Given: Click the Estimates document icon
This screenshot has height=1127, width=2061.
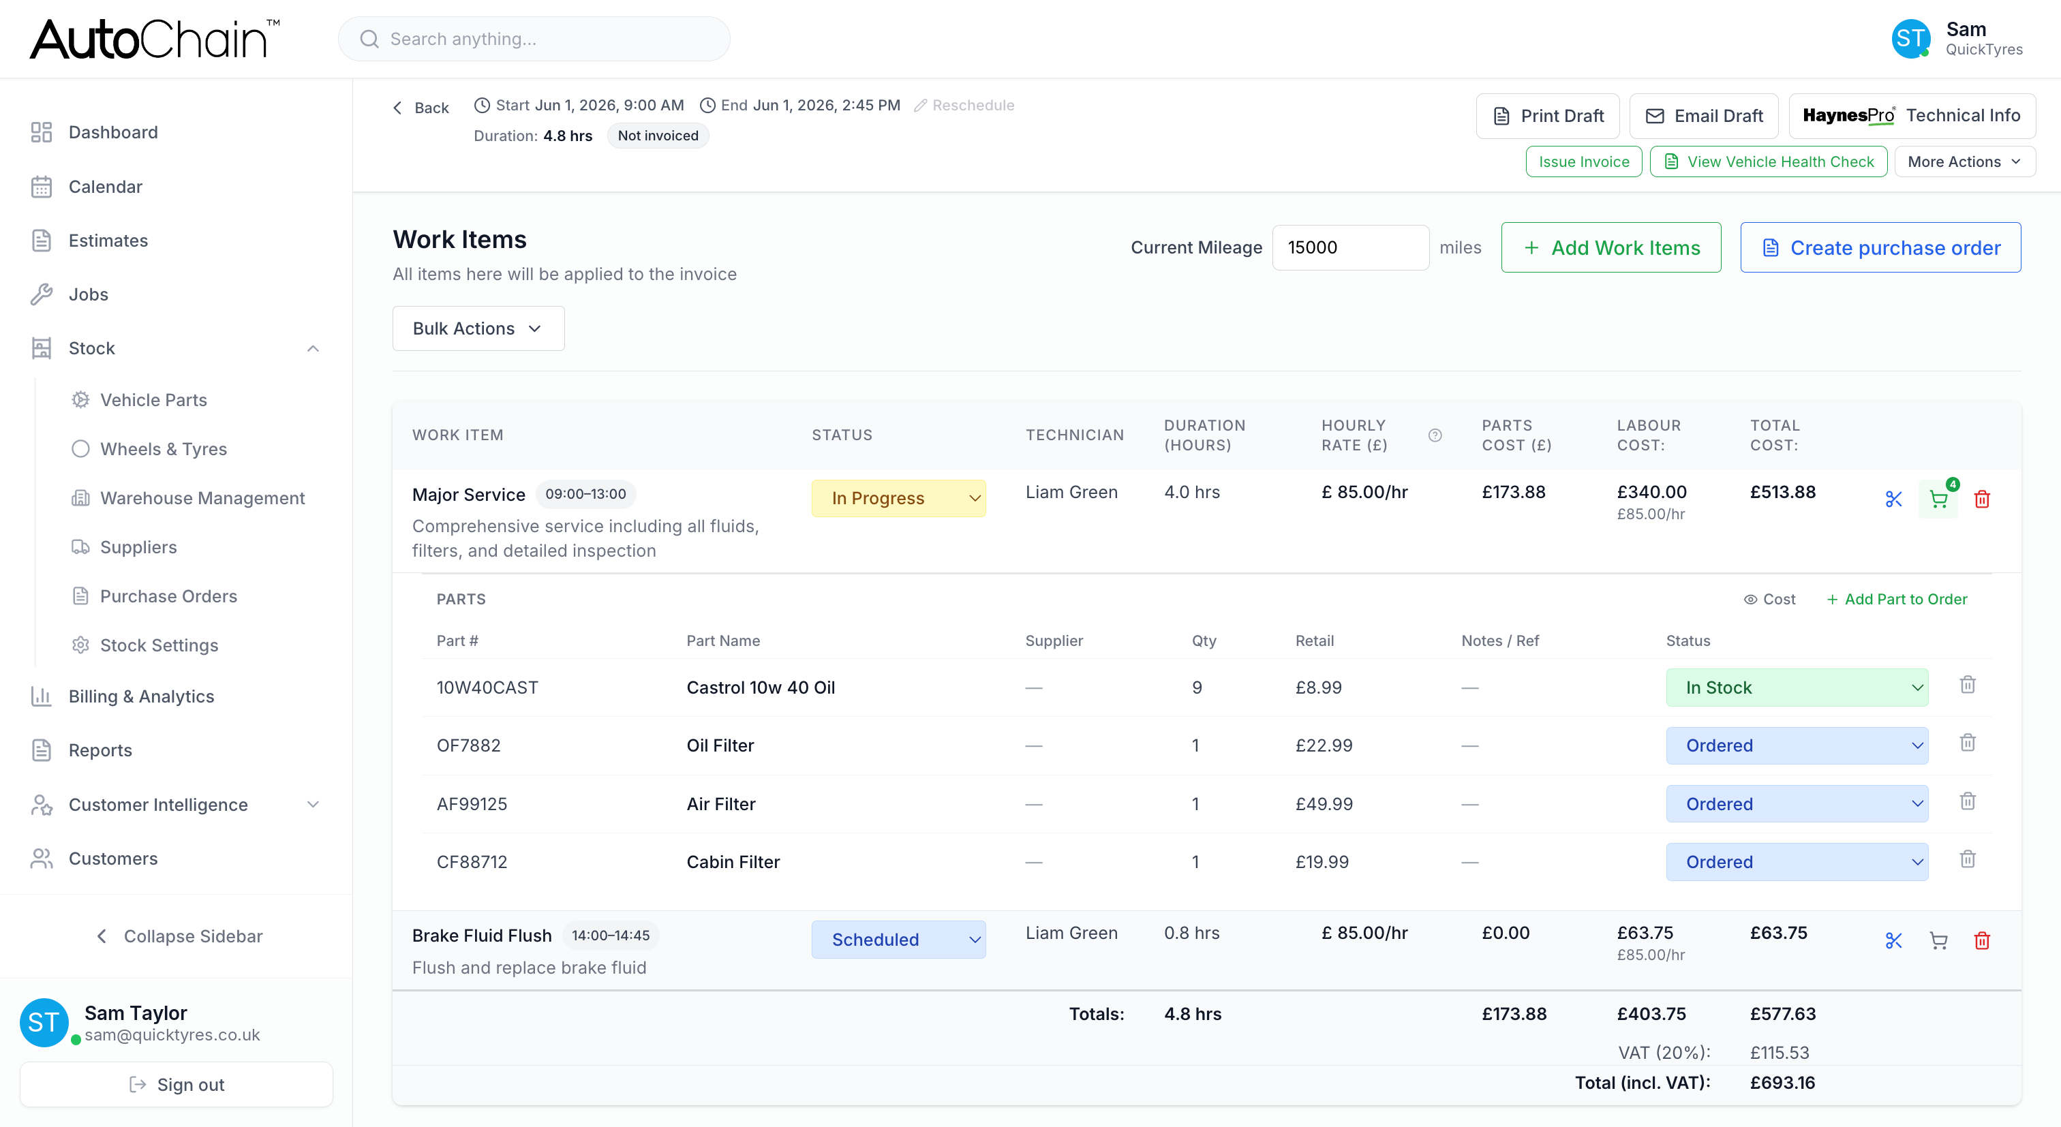Looking at the screenshot, I should point(42,241).
